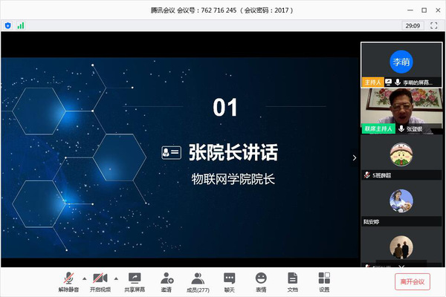Click the 解除静音 microphone icon
Viewport: 446px width, 297px height.
69,279
